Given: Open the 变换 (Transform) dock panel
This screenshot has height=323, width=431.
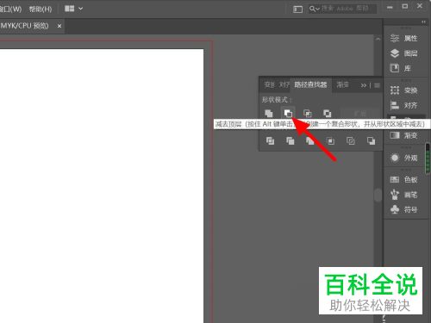Looking at the screenshot, I should [x=404, y=90].
